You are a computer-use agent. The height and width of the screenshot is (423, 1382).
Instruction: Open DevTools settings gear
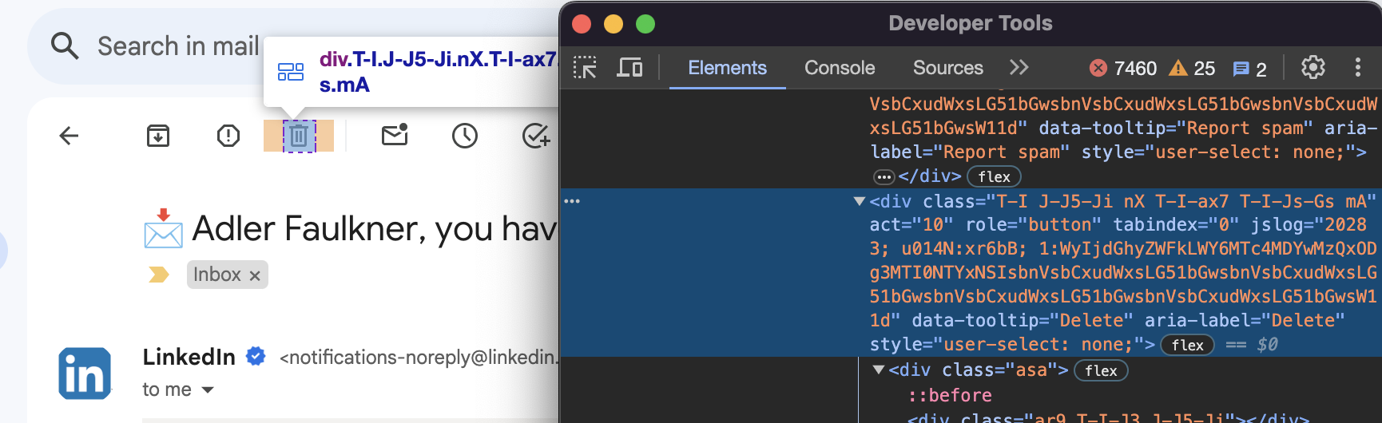tap(1313, 68)
